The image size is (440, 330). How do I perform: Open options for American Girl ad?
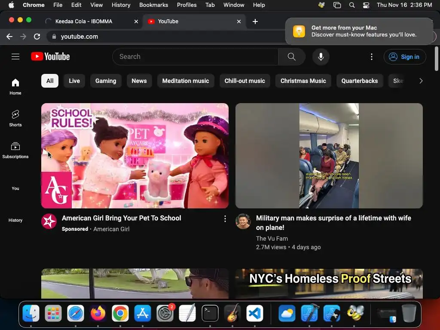[225, 219]
